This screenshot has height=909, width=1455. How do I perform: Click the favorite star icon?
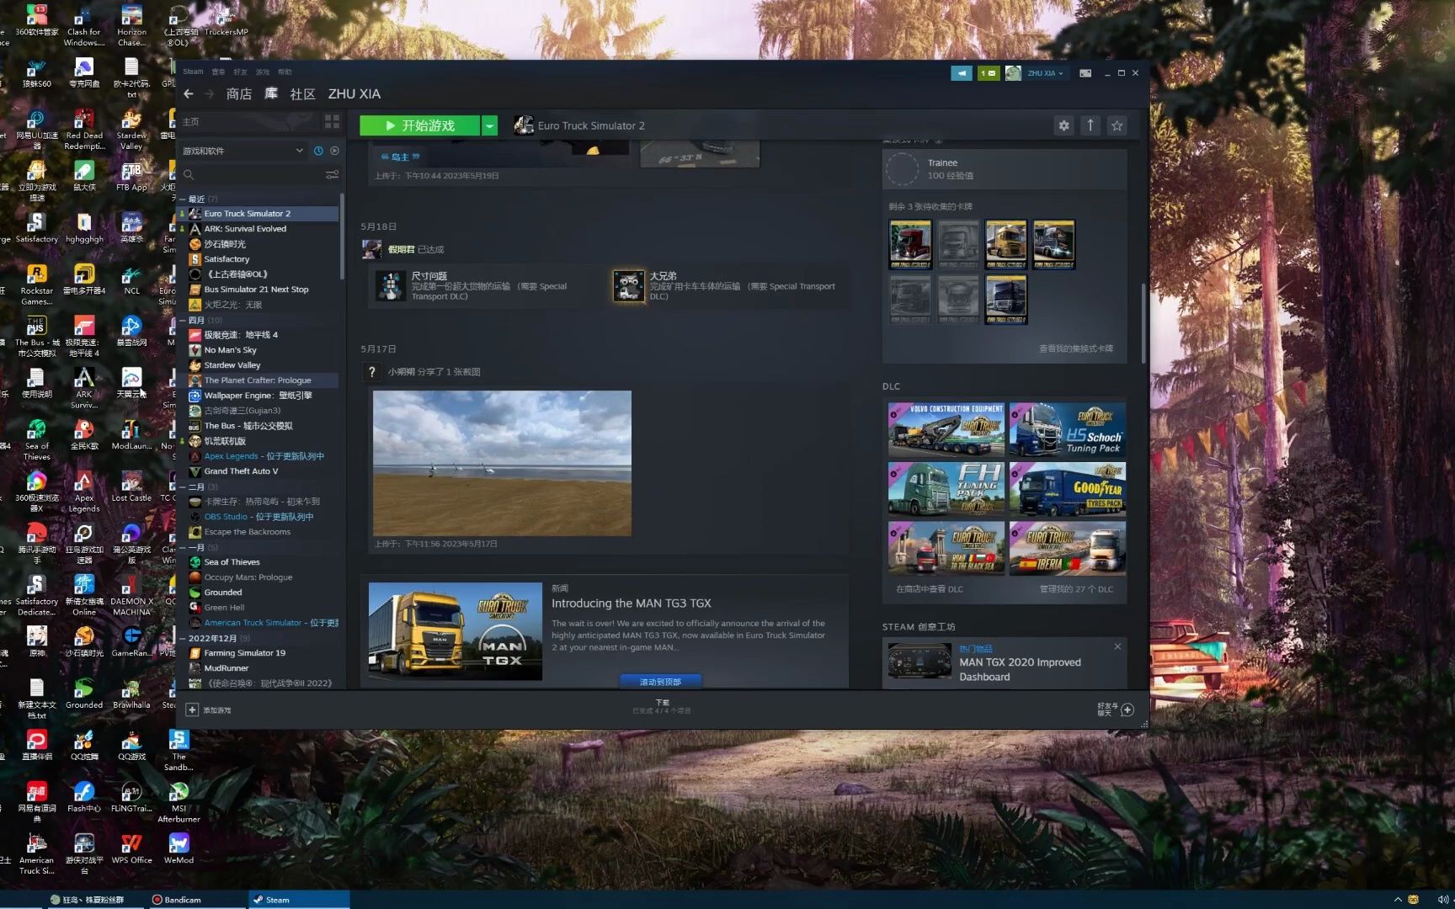tap(1117, 125)
